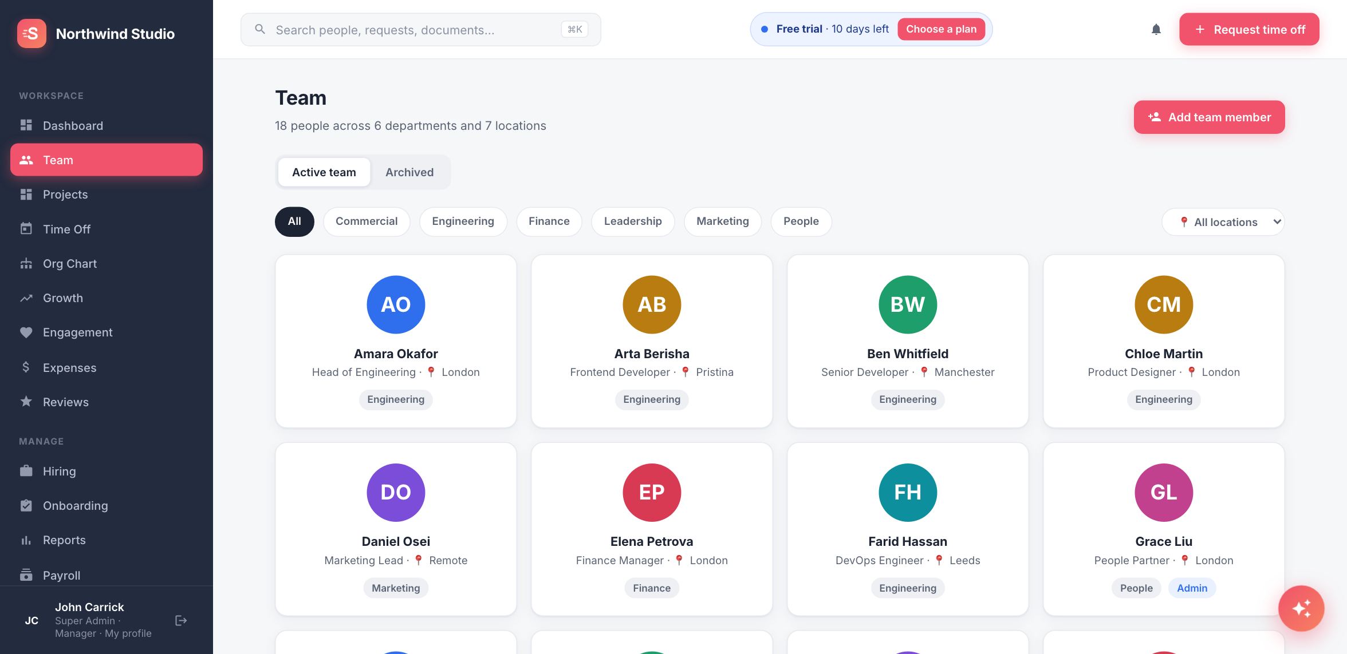
Task: Click the log out icon beside John Carrick
Action: point(181,620)
